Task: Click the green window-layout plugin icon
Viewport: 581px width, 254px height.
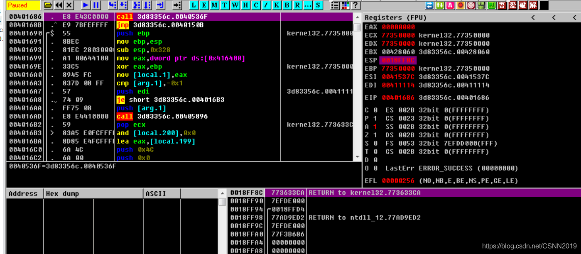Action: coord(492,5)
